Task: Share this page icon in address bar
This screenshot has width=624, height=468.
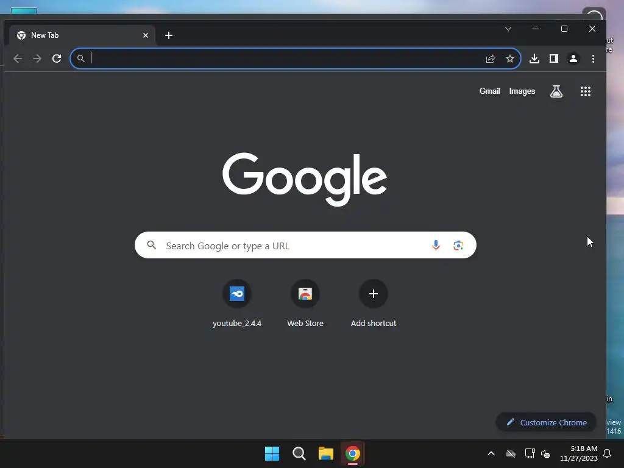Action: (x=491, y=58)
